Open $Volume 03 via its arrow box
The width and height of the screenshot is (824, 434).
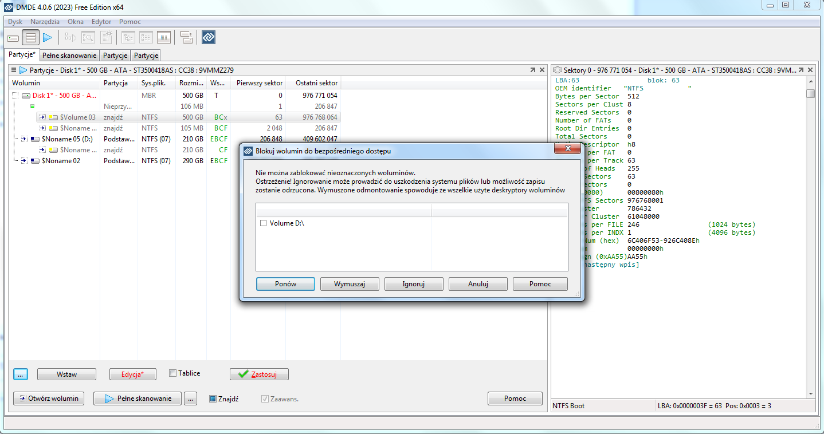[42, 117]
